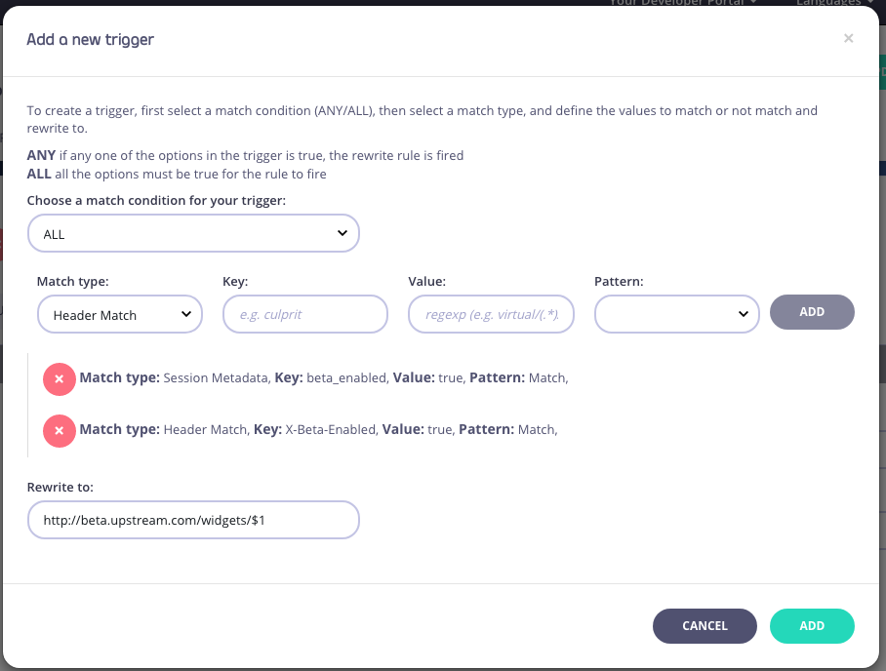Open the empty Pattern dropdown
Image resolution: width=886 pixels, height=671 pixels.
(x=676, y=312)
